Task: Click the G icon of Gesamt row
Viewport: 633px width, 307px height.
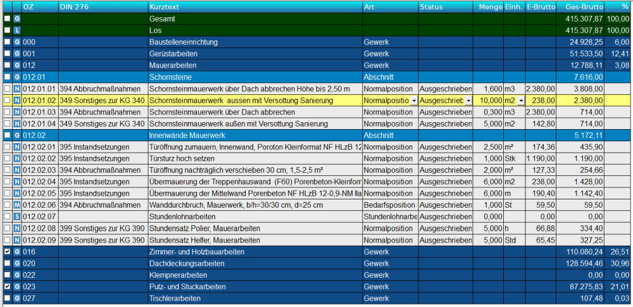Action: (x=17, y=19)
